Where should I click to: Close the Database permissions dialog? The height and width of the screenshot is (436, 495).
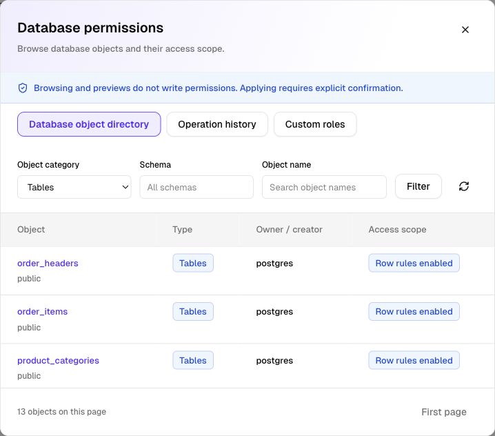(465, 30)
